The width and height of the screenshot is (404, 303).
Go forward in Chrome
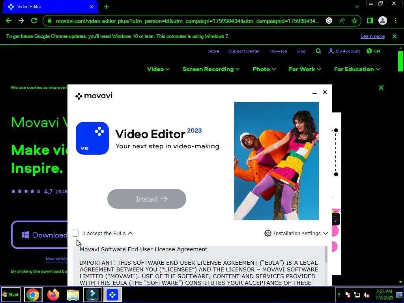pyautogui.click(x=21, y=21)
